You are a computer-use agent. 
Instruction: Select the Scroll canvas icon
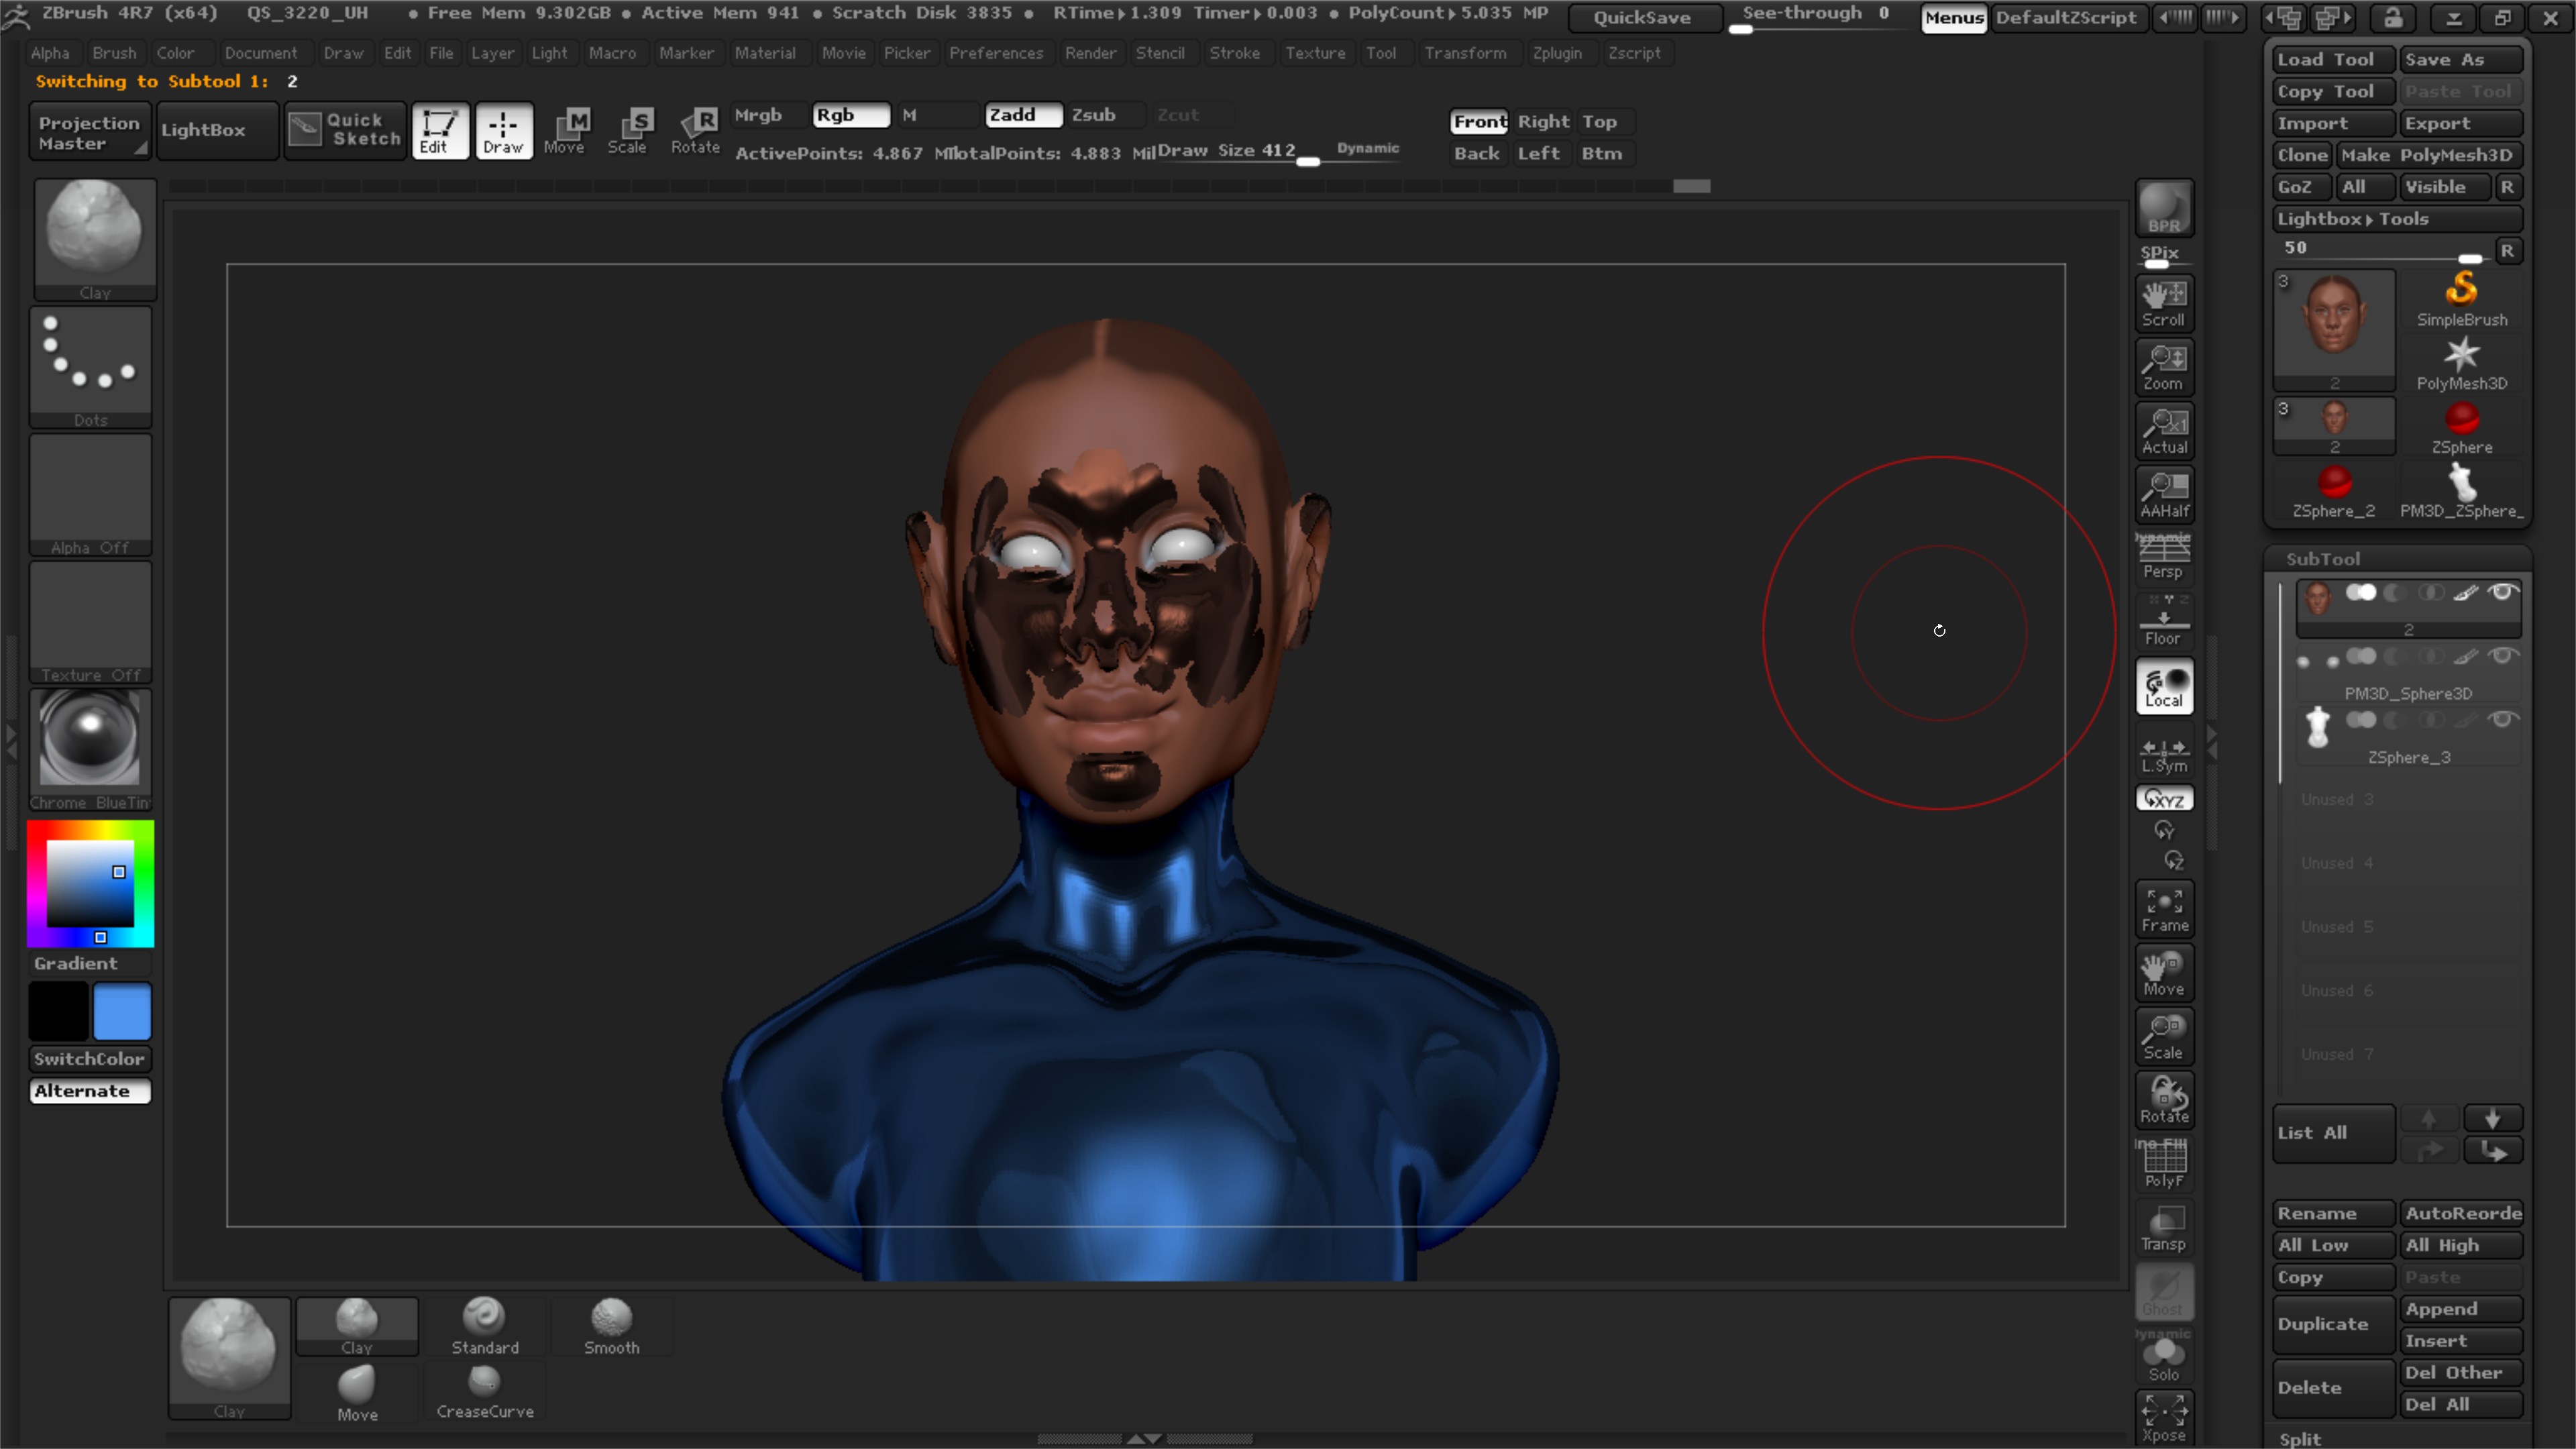point(2164,303)
